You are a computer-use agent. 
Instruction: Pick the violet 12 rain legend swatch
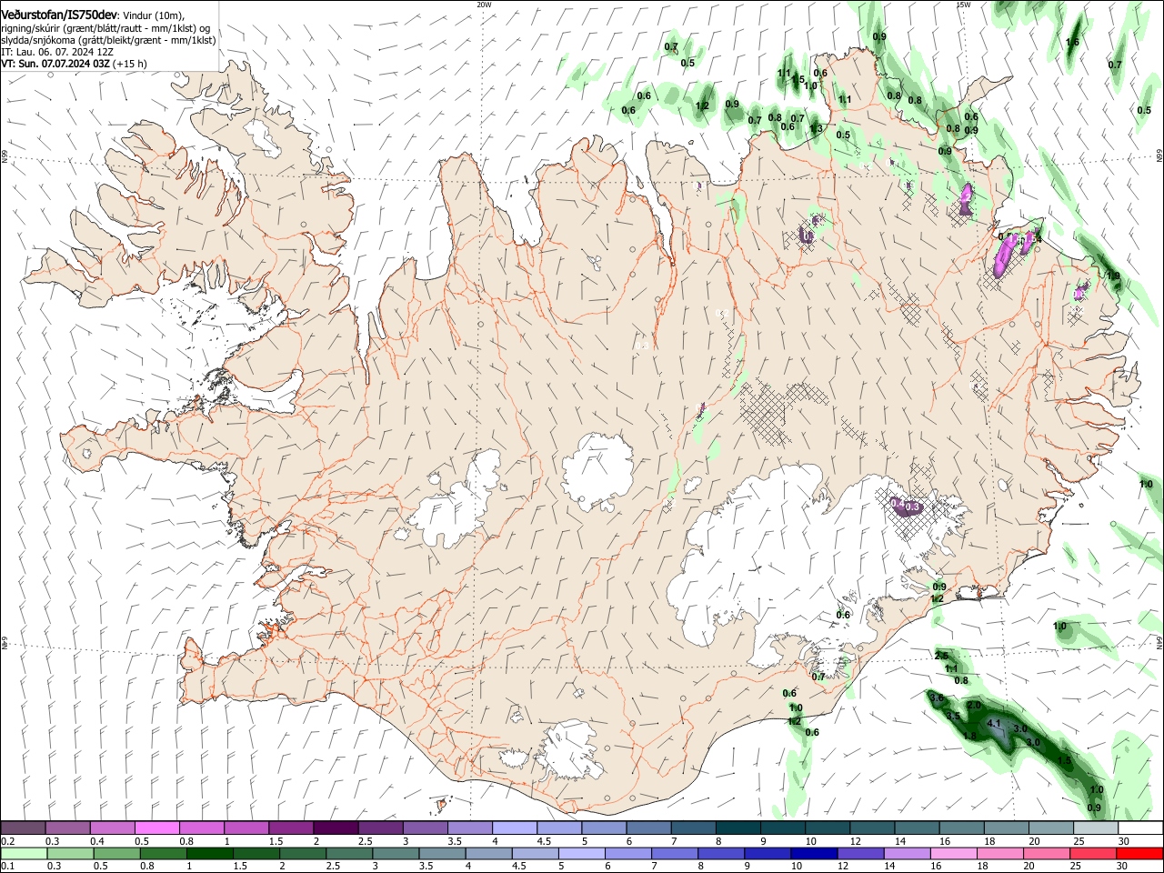(860, 853)
